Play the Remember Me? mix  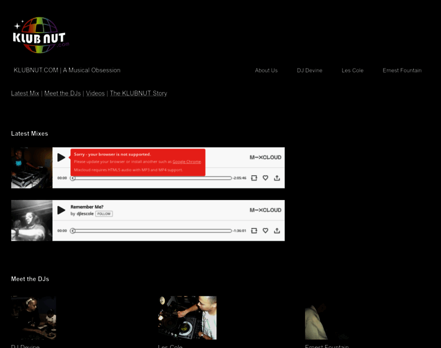[61, 210]
